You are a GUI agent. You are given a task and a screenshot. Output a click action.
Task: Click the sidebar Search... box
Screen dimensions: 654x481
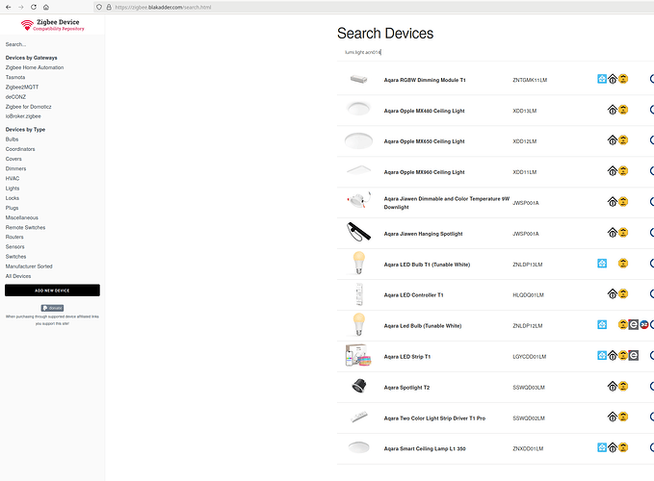(x=48, y=44)
